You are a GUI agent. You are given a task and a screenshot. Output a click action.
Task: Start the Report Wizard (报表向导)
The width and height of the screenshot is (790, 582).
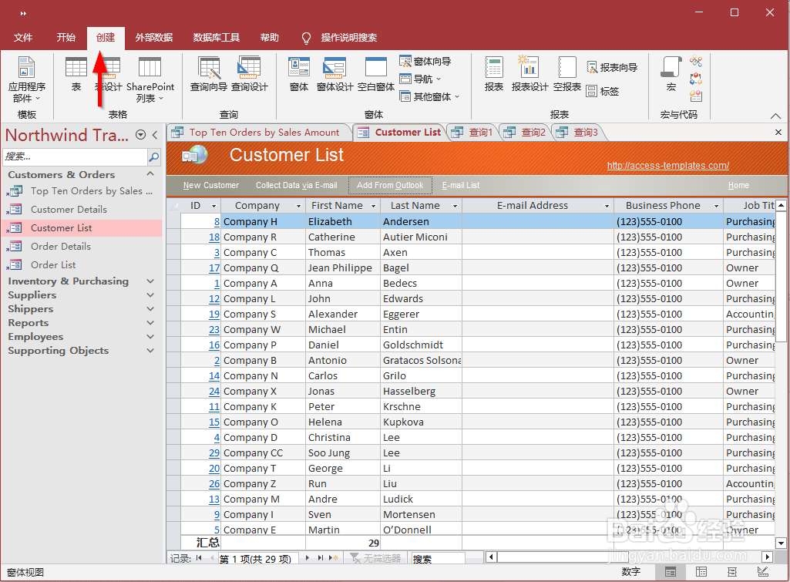coord(612,68)
